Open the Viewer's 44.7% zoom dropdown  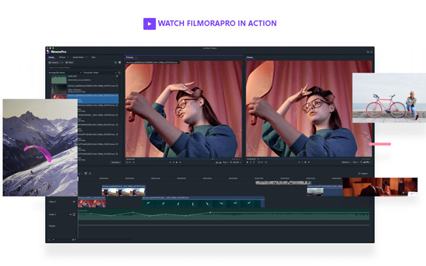tap(365, 162)
